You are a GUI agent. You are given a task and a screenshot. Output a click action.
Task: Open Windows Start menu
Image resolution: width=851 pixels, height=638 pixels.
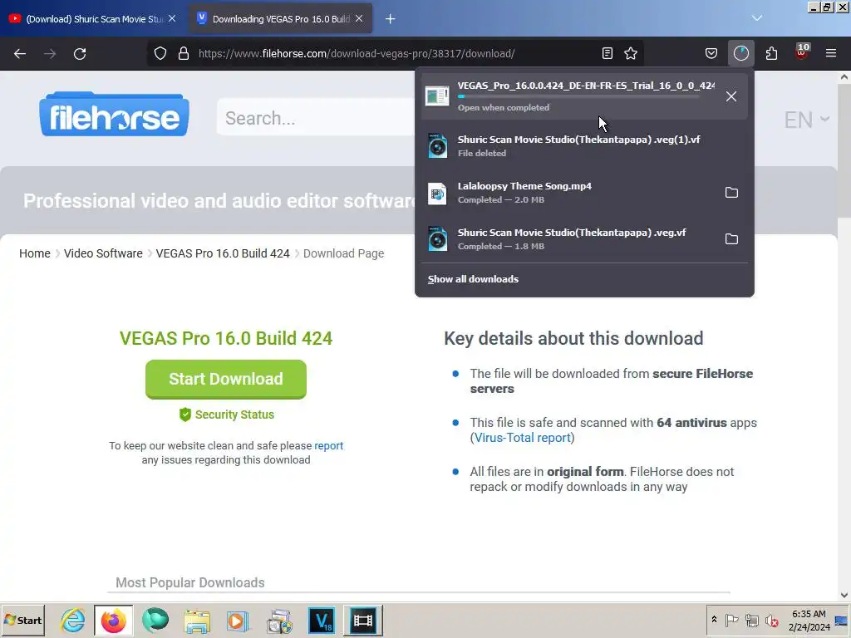click(x=22, y=620)
